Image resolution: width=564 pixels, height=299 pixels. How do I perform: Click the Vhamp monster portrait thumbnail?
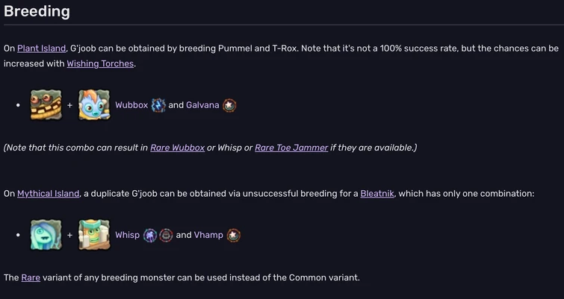coord(93,234)
